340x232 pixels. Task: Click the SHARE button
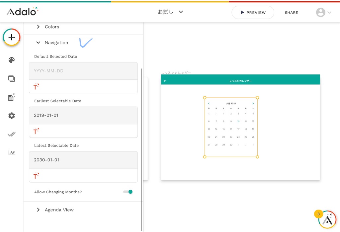291,13
